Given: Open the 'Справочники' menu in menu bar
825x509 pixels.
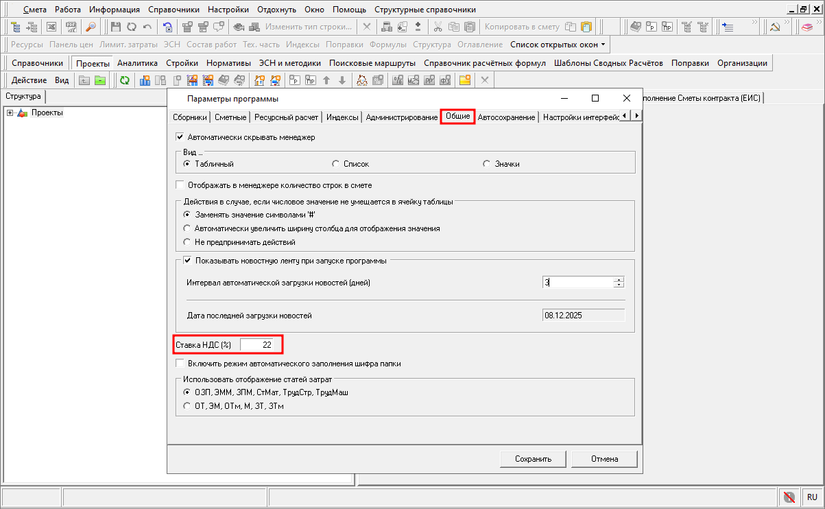Looking at the screenshot, I should point(174,10).
